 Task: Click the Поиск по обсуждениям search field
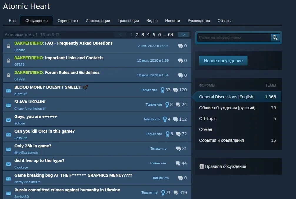point(234,38)
